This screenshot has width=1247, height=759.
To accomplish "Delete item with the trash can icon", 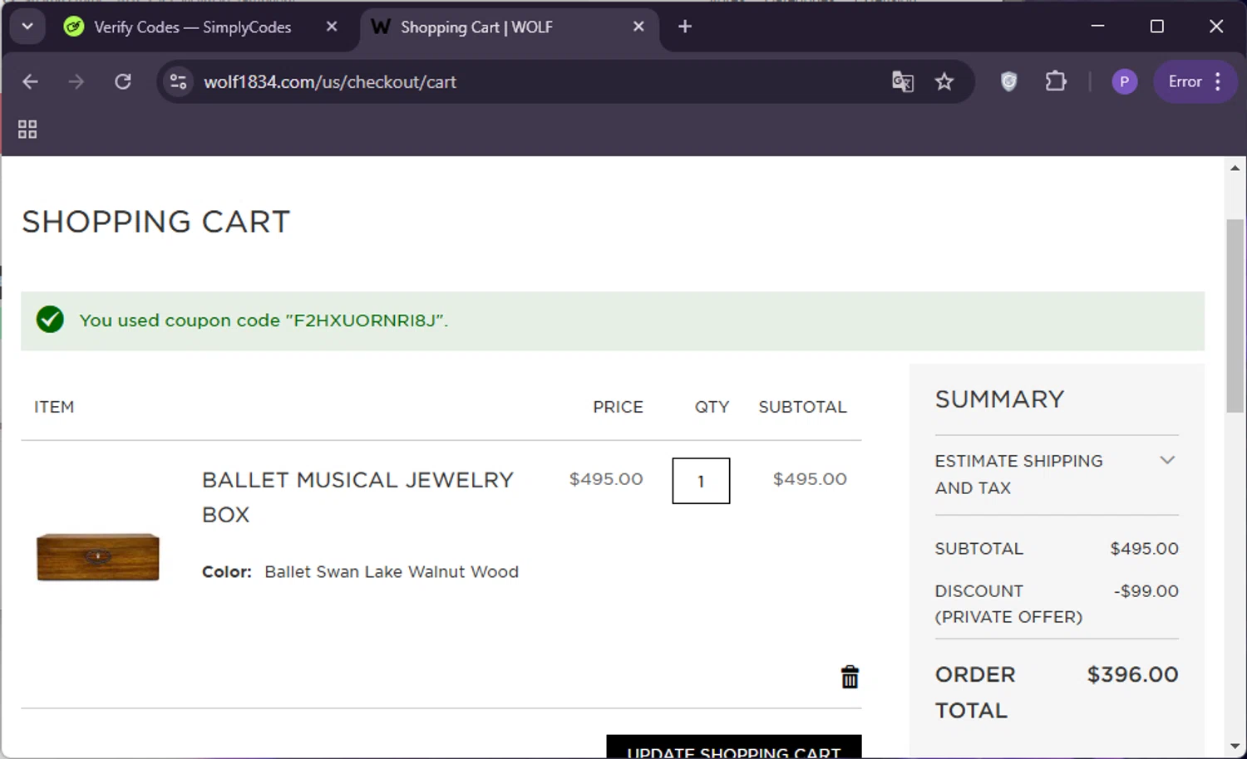I will pos(849,677).
